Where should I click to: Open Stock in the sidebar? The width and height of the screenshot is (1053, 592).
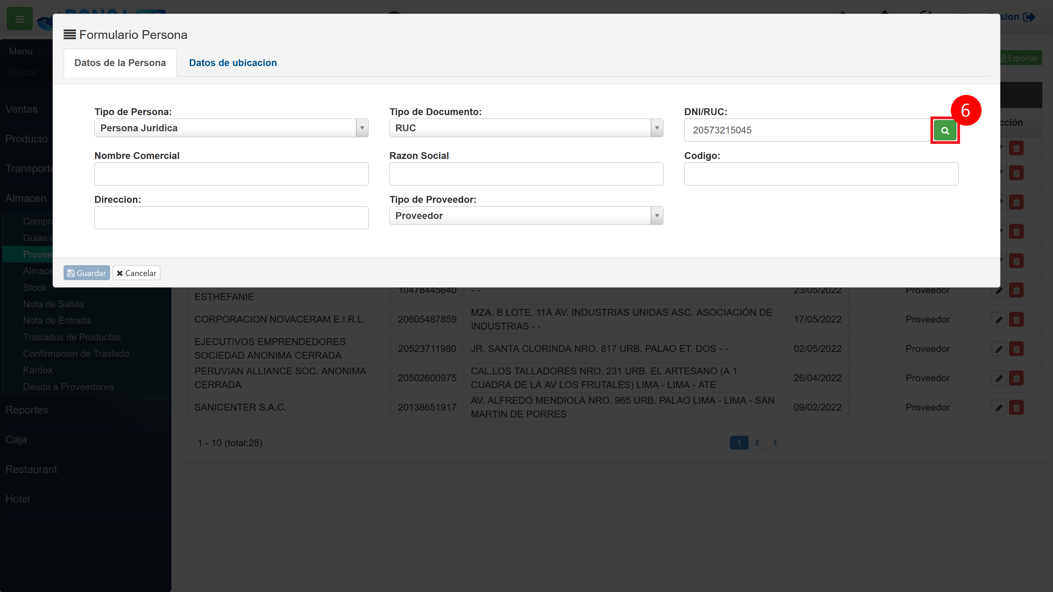(34, 287)
